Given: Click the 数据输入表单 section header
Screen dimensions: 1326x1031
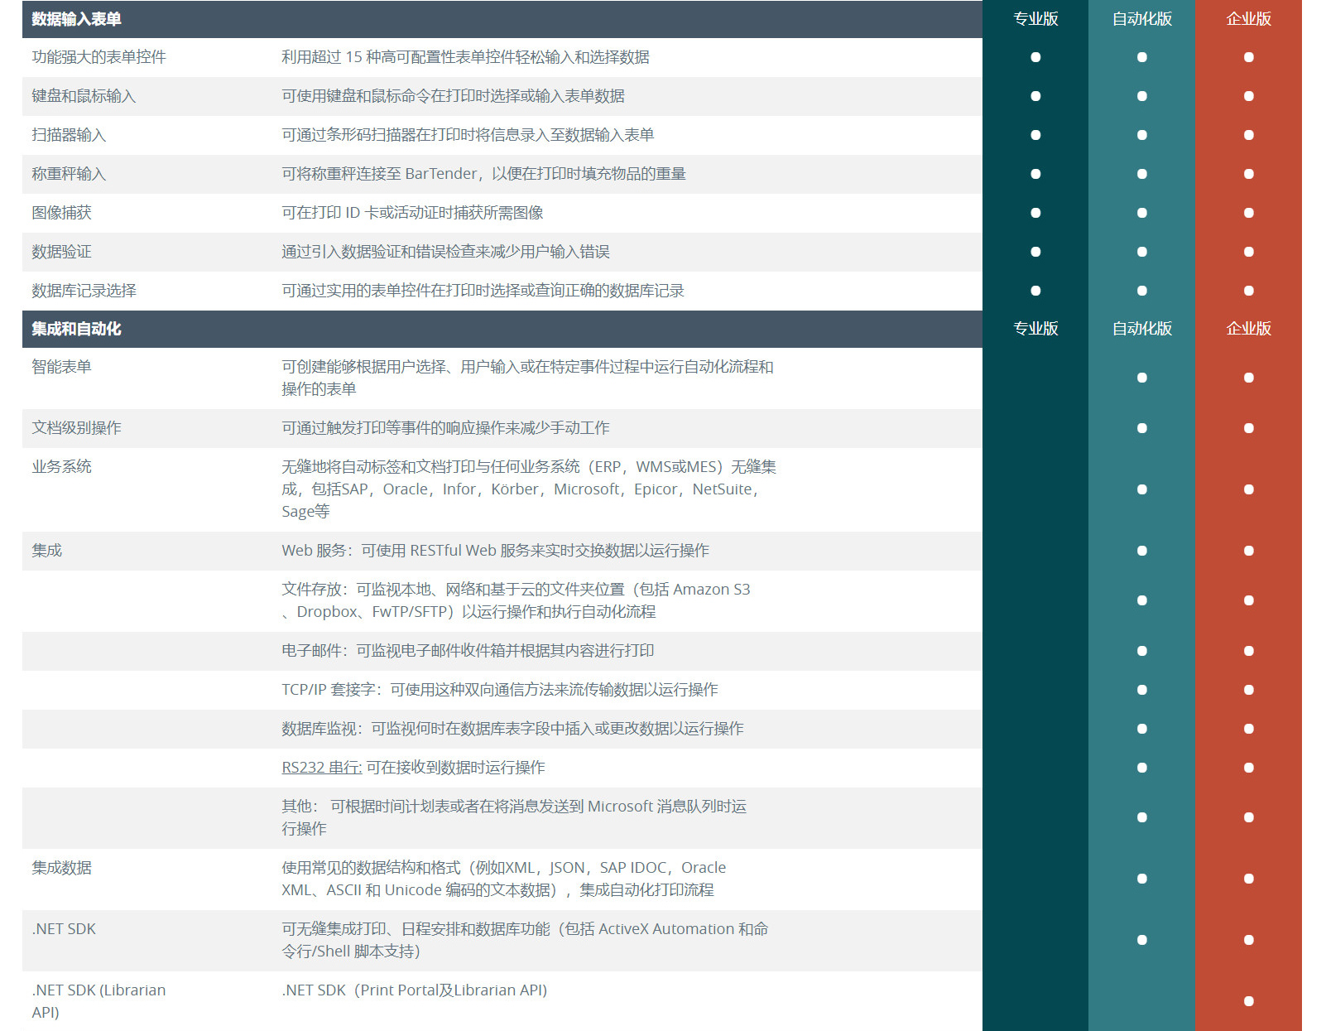Looking at the screenshot, I should click(76, 19).
